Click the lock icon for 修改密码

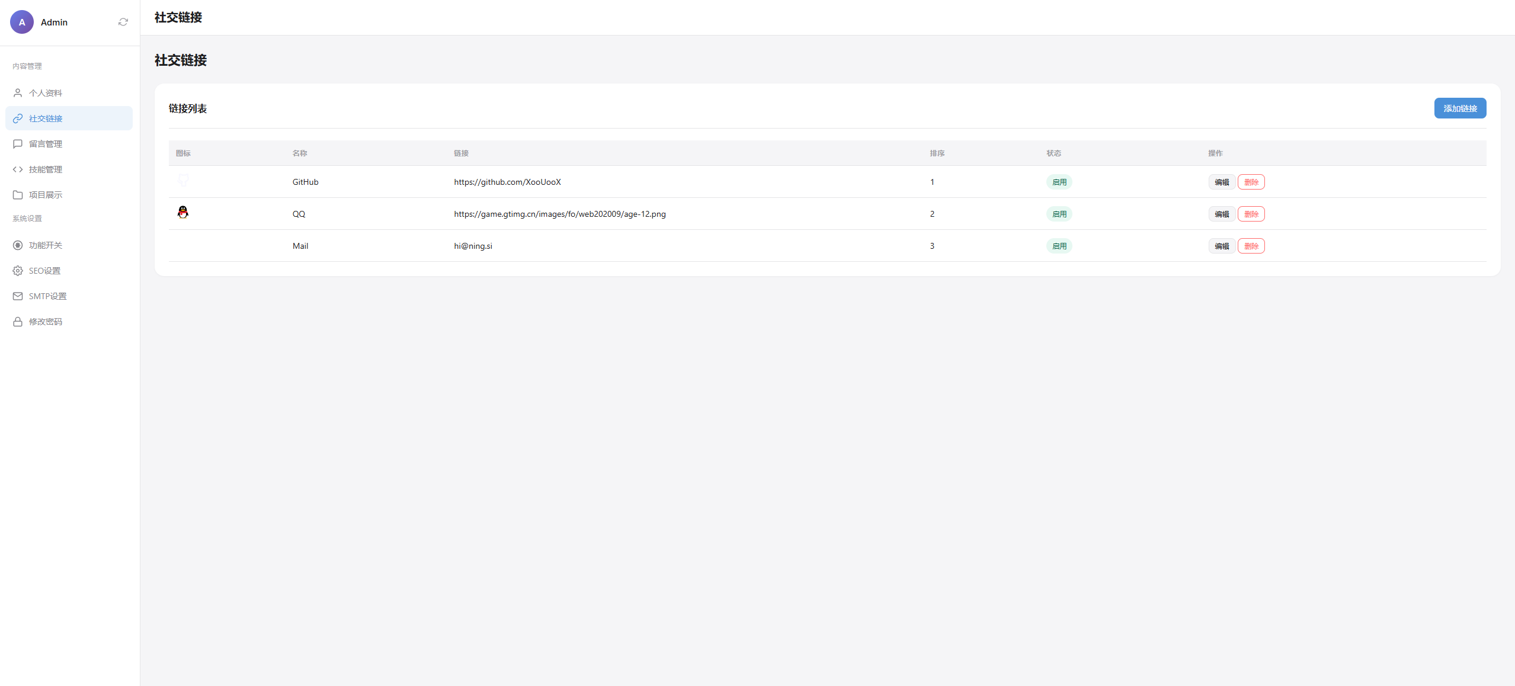18,322
